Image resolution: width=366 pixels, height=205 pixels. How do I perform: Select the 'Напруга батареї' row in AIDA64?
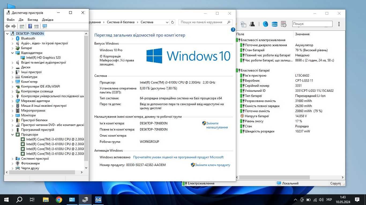(x=290, y=116)
